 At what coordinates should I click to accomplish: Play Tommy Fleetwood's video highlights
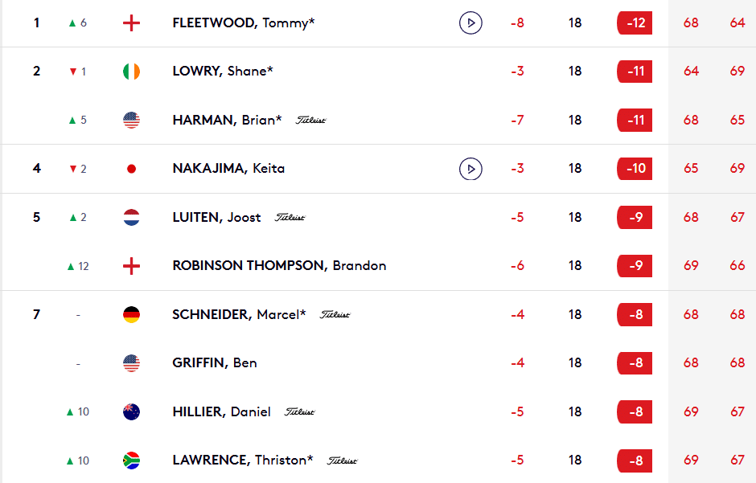tap(470, 23)
